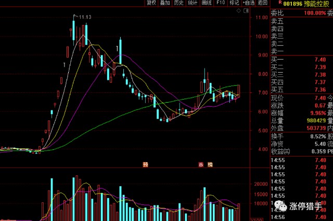Open the 复权 toolbar option

pos(151,3)
